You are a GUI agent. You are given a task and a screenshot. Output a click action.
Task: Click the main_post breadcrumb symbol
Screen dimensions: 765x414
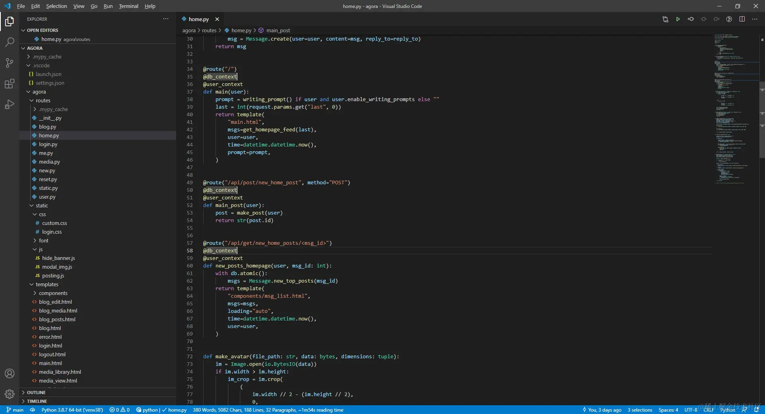(278, 30)
